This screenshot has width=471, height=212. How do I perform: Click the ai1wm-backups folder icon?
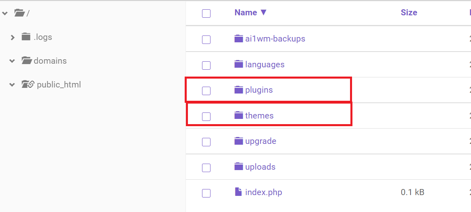pyautogui.click(x=239, y=39)
